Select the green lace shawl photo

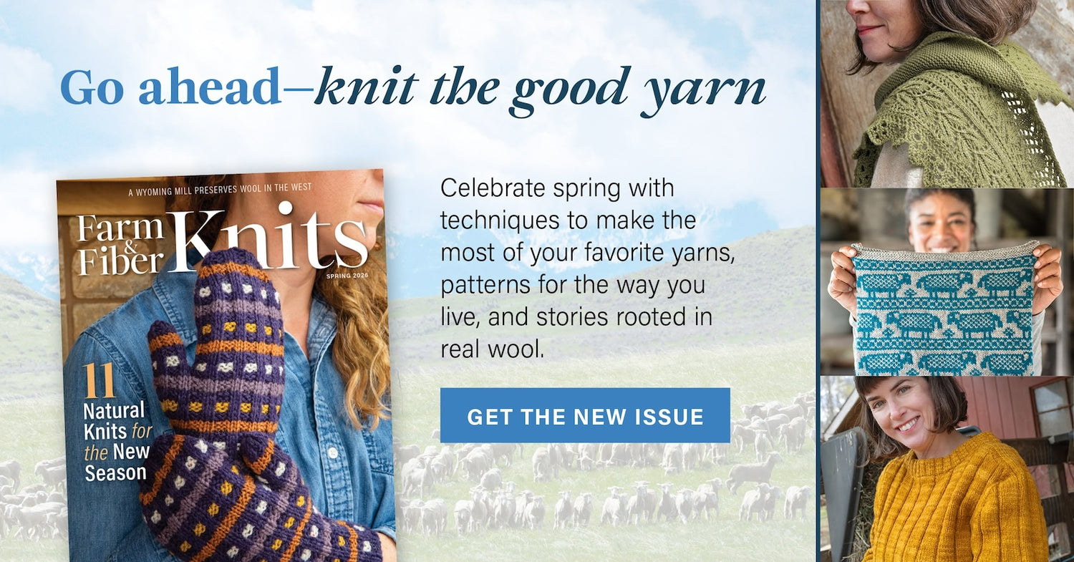(x=947, y=93)
